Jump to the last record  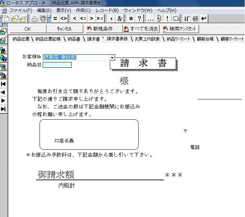(x=3, y=109)
